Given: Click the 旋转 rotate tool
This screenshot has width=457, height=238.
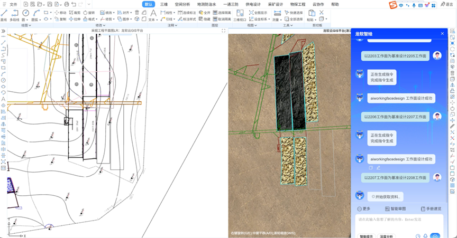Looking at the screenshot, I should pos(89,12).
